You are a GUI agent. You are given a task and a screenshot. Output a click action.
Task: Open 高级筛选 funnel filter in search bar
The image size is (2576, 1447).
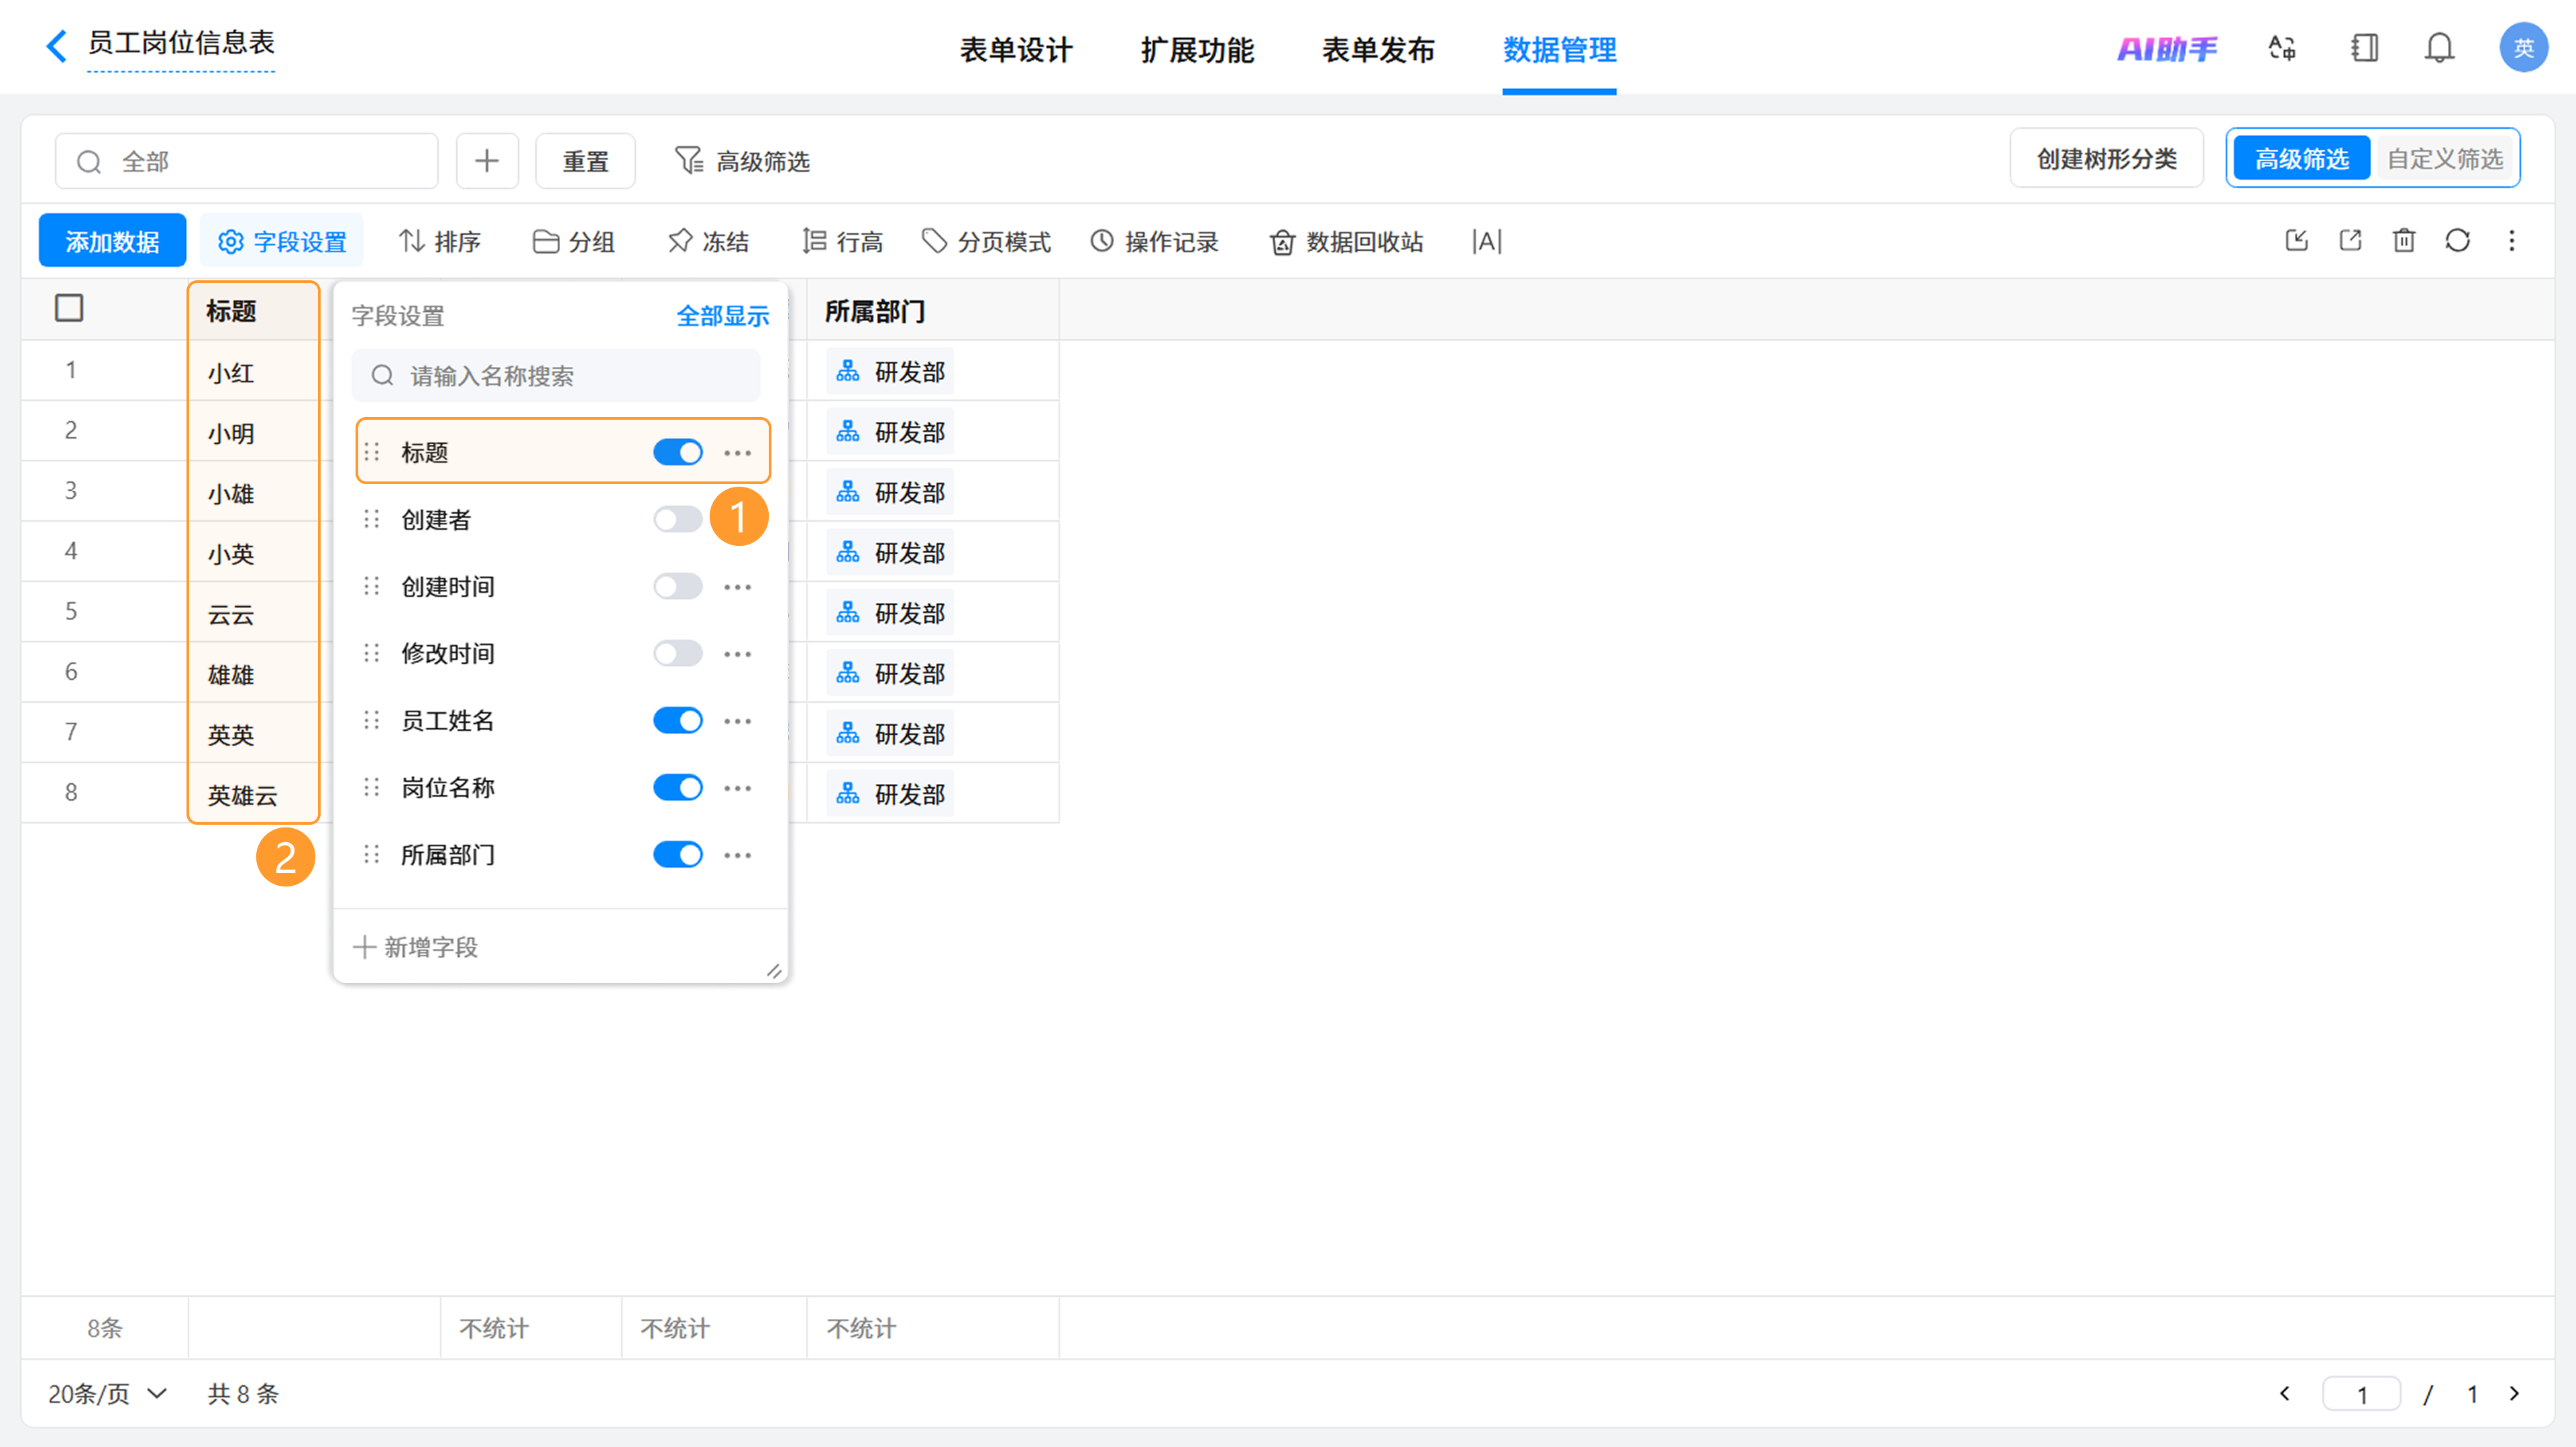point(743,161)
